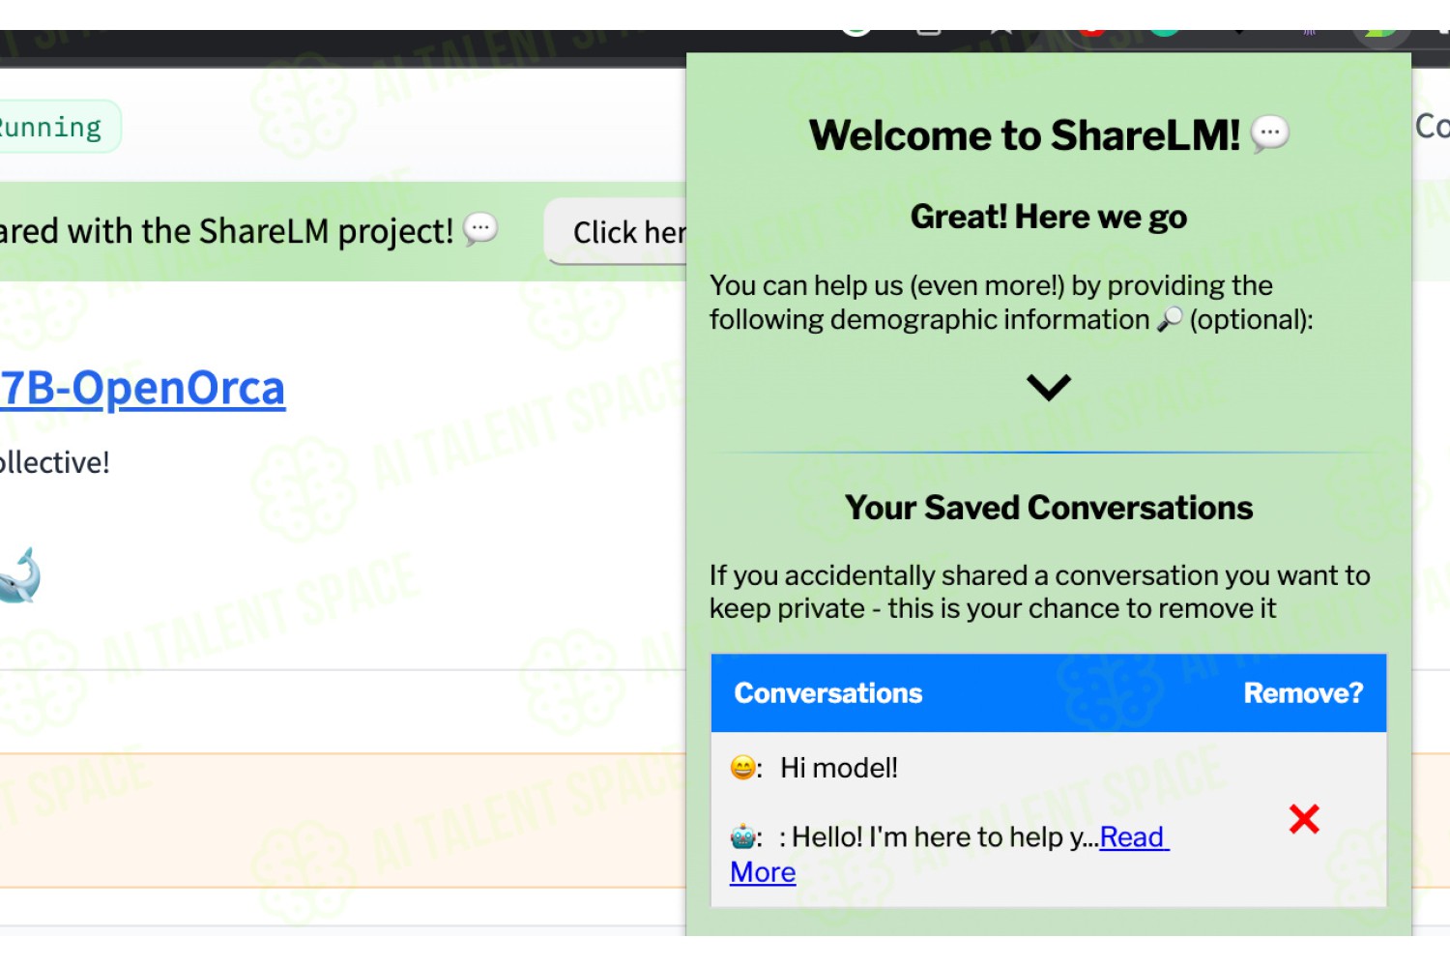Click the speech bubble after 'ShareLM project!'
This screenshot has height=967, width=1450.
[480, 230]
